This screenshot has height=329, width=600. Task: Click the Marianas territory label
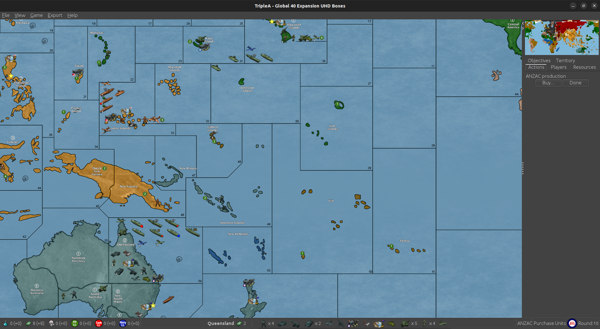click(97, 32)
